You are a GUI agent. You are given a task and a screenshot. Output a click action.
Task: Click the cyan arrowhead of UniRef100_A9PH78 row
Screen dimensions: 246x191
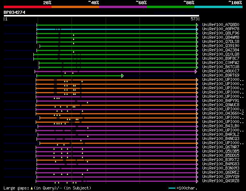(197, 29)
